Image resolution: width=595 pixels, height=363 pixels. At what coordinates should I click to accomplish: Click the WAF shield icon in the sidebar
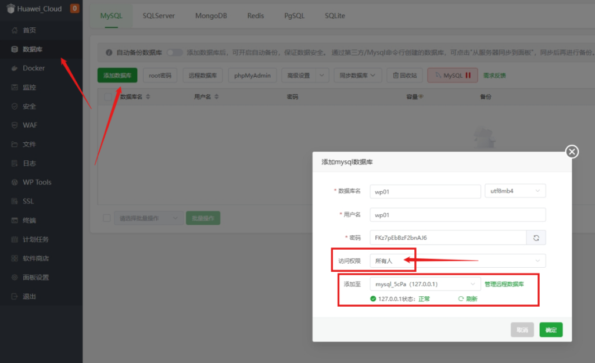click(15, 125)
